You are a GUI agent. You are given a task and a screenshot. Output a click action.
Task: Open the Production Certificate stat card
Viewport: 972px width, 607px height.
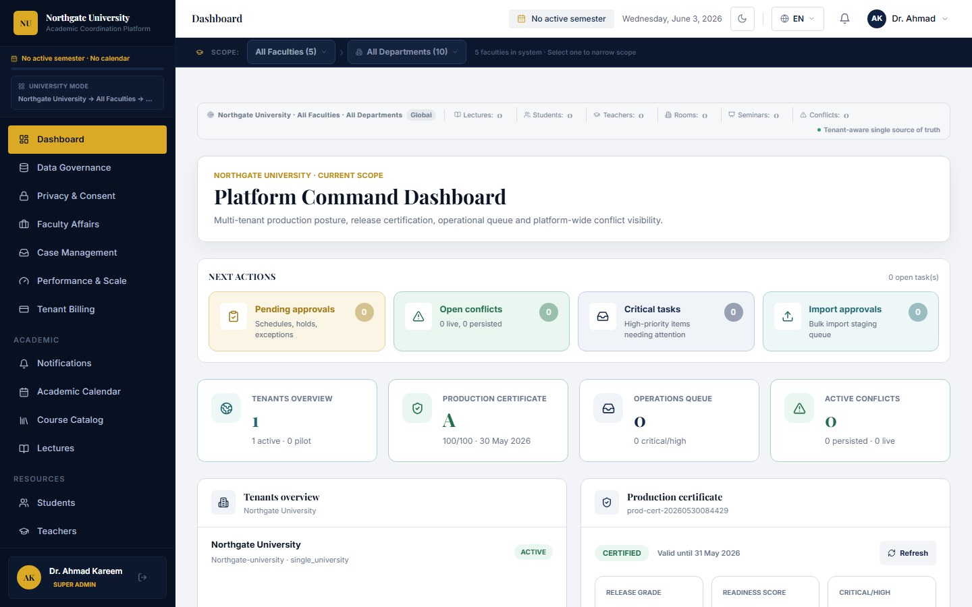point(478,420)
